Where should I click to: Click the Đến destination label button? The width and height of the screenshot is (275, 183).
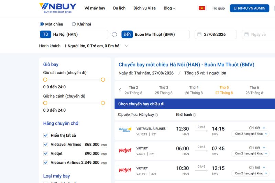click(127, 34)
